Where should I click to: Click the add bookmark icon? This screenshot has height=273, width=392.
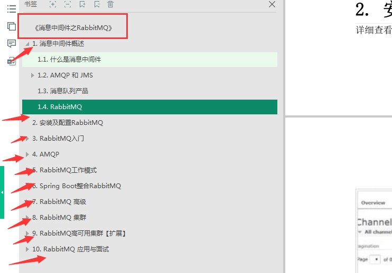[82, 4]
